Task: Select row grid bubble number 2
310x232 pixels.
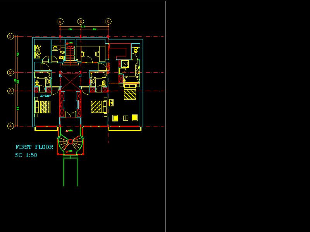Action: click(x=11, y=72)
